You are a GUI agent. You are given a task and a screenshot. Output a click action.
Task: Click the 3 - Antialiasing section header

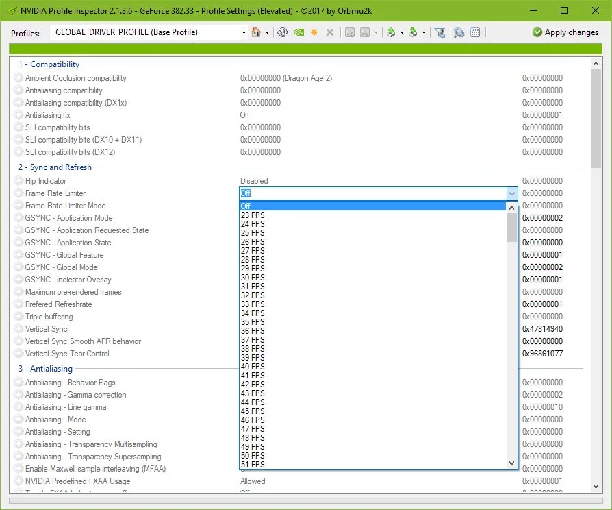pyautogui.click(x=45, y=369)
